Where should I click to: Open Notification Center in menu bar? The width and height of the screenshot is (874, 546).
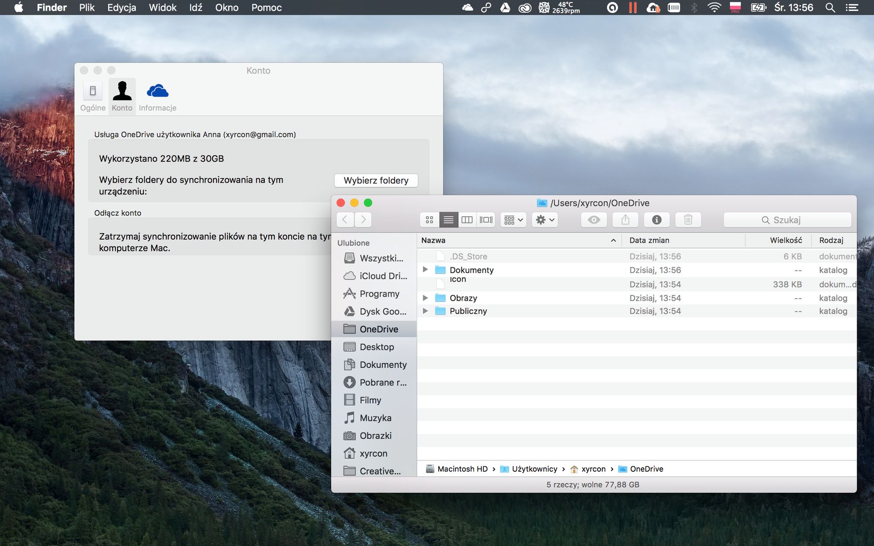point(852,8)
